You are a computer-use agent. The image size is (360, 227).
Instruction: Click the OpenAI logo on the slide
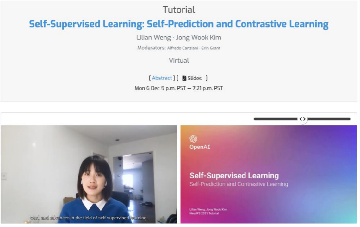(193, 139)
